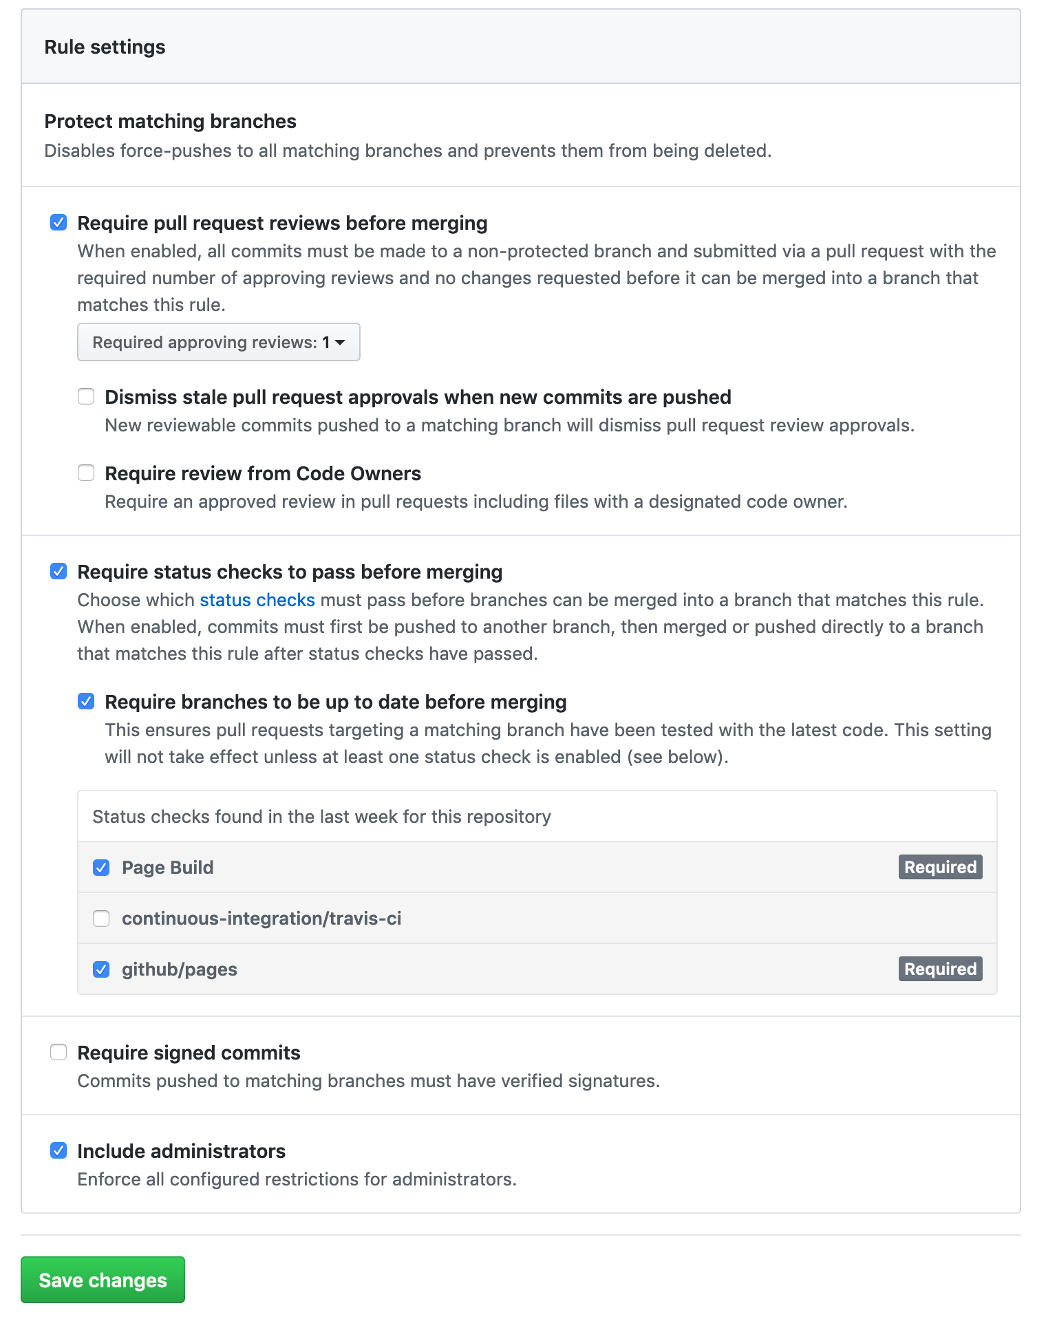
Task: Click the Required badge next to Page Build
Action: point(940,867)
